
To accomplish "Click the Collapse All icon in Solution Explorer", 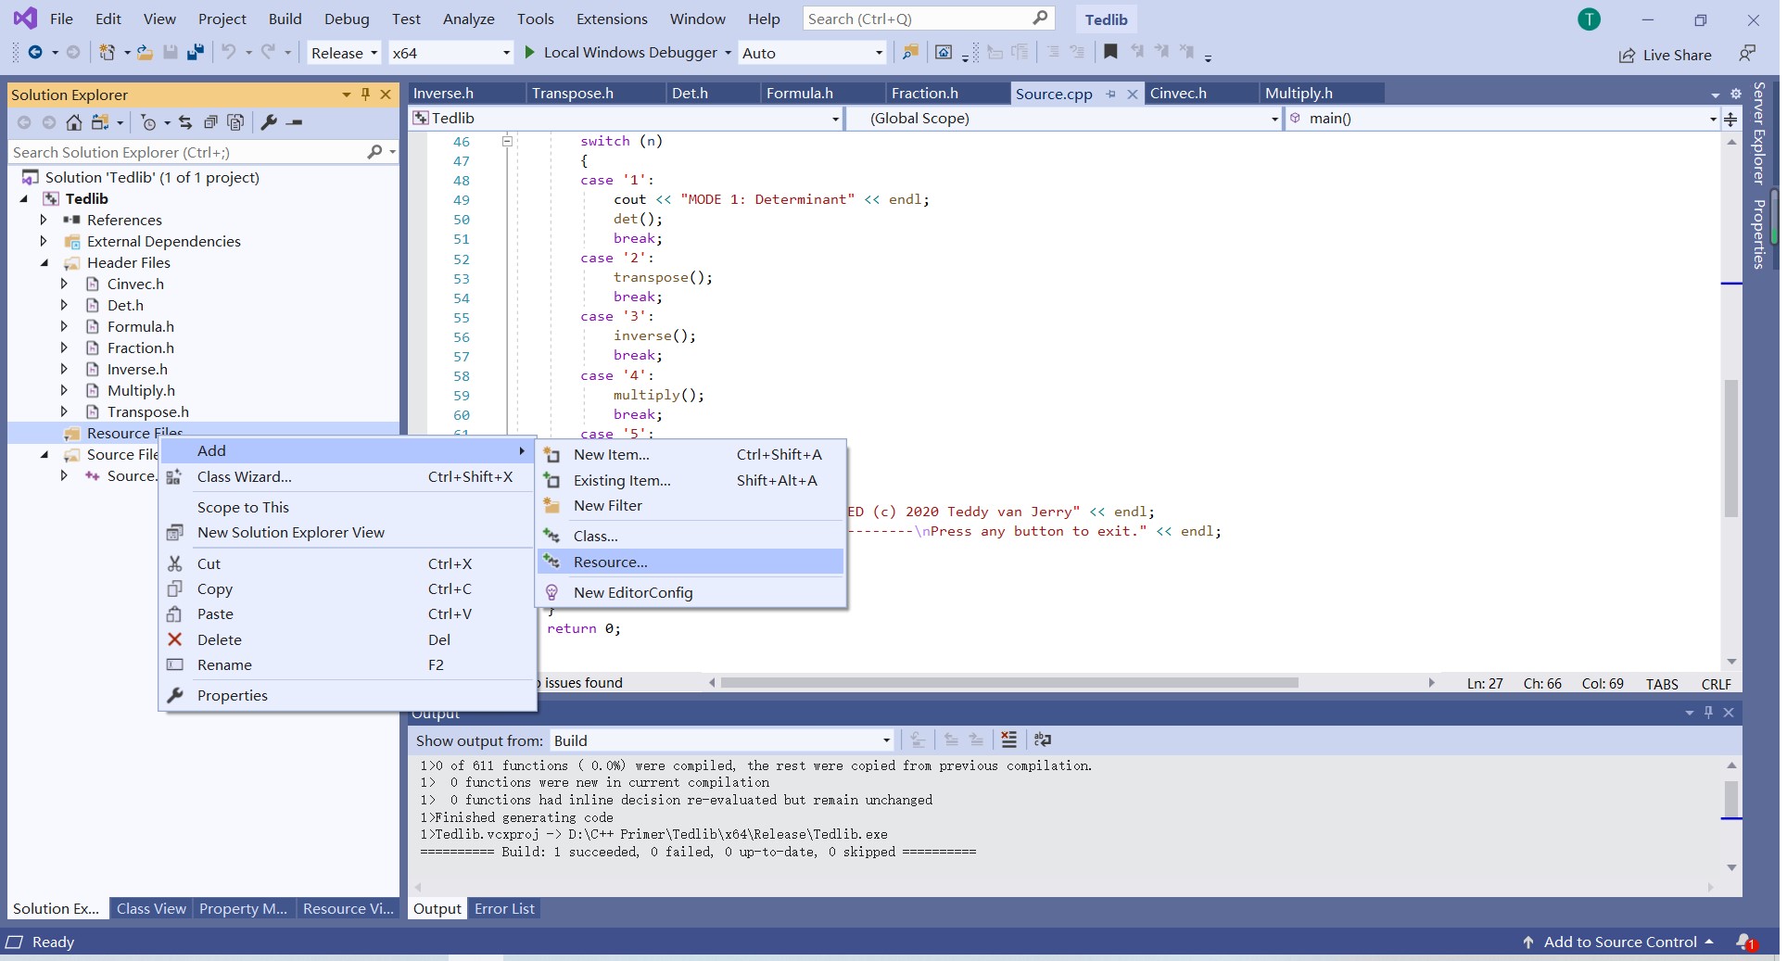I will click(211, 122).
